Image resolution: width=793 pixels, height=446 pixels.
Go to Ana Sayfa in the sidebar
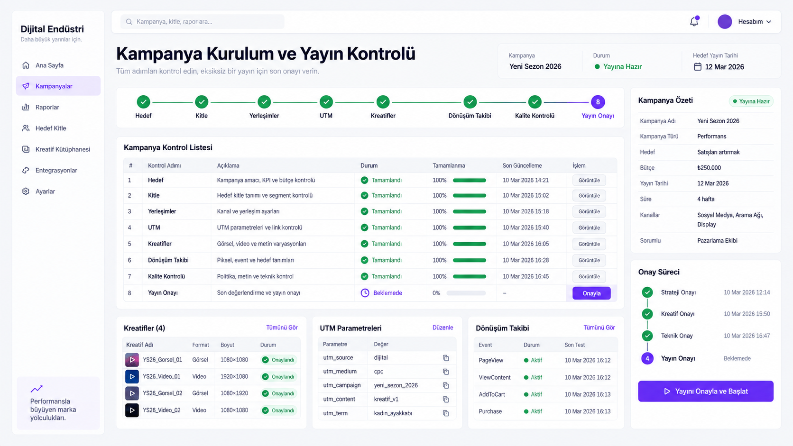coord(58,65)
